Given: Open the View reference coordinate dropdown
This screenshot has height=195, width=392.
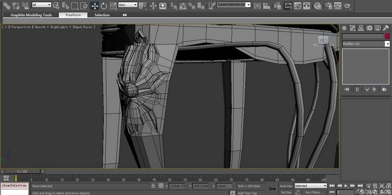Looking at the screenshot, I should (x=127, y=5).
